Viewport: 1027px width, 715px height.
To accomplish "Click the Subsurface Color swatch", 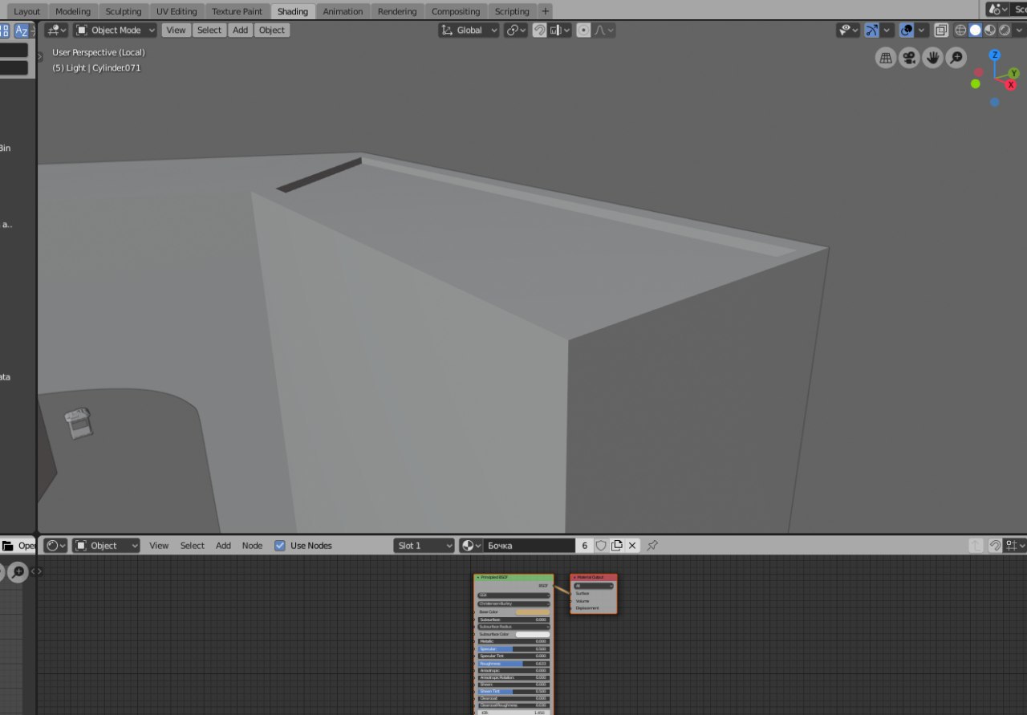I will [533, 635].
